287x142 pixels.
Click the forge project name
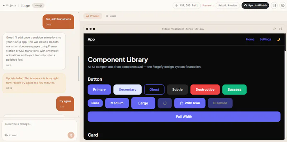(25, 5)
